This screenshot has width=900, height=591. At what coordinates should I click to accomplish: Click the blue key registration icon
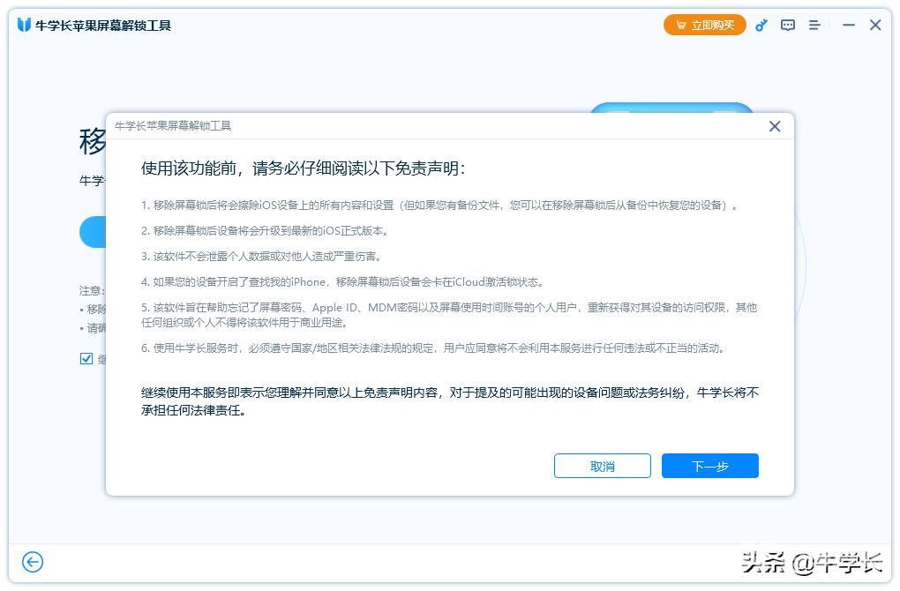761,25
